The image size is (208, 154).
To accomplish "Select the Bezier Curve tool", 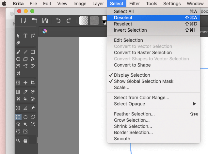I will 18,66.
